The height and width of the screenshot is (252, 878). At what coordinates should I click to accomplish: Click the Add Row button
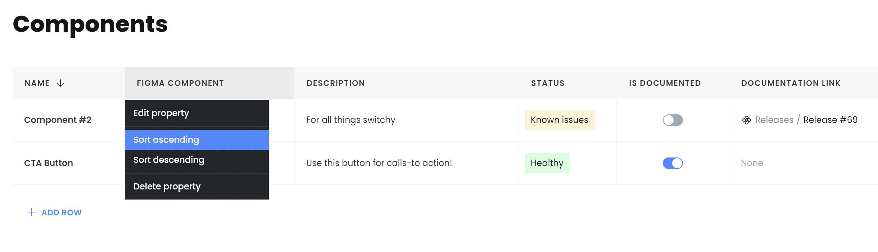(55, 212)
